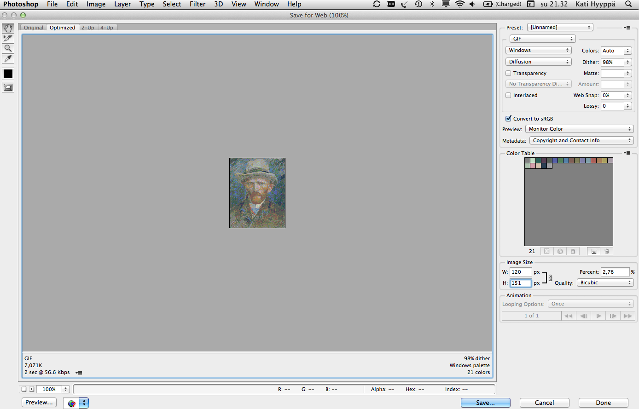Switch to the Original tab

click(34, 28)
